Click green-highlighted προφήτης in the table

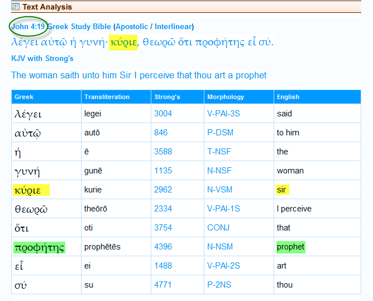click(40, 247)
